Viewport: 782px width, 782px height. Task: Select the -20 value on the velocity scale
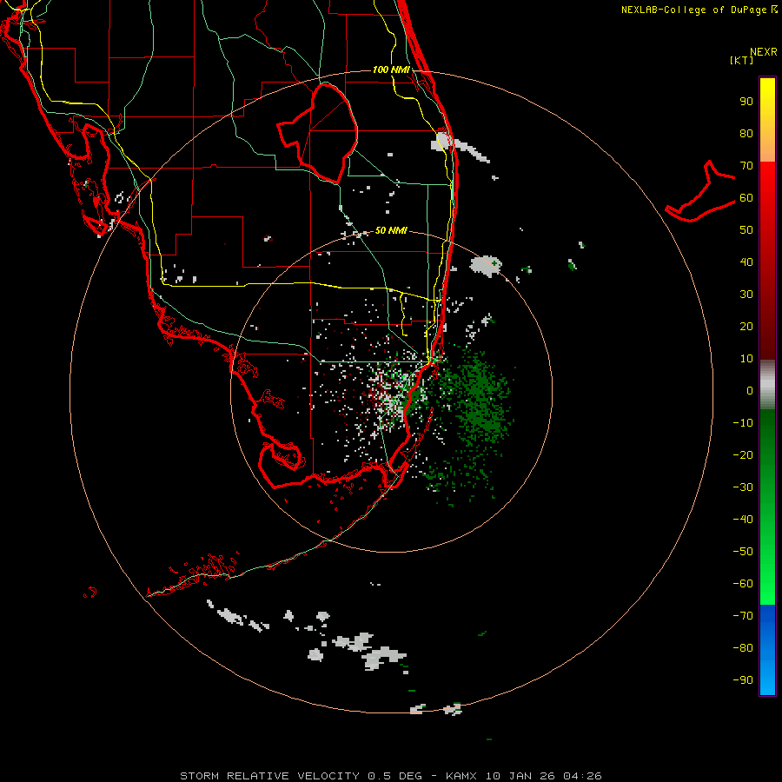tap(743, 455)
